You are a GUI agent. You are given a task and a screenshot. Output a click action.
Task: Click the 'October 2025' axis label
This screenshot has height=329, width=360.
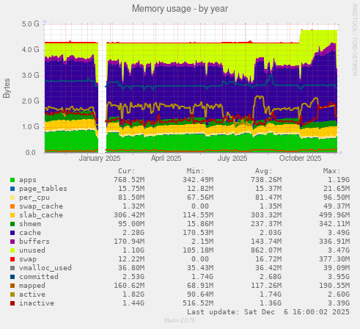300,159
